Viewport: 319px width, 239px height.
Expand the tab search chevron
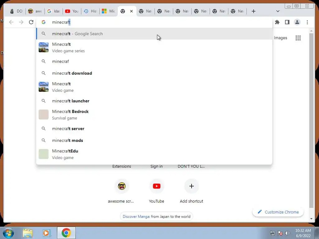point(278,11)
